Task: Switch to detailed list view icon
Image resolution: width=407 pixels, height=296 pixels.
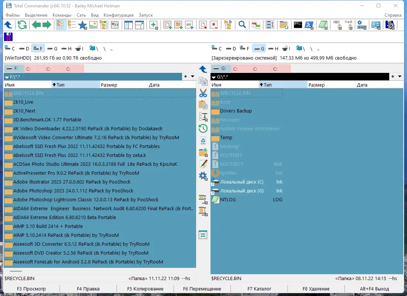Action: click(x=72, y=25)
